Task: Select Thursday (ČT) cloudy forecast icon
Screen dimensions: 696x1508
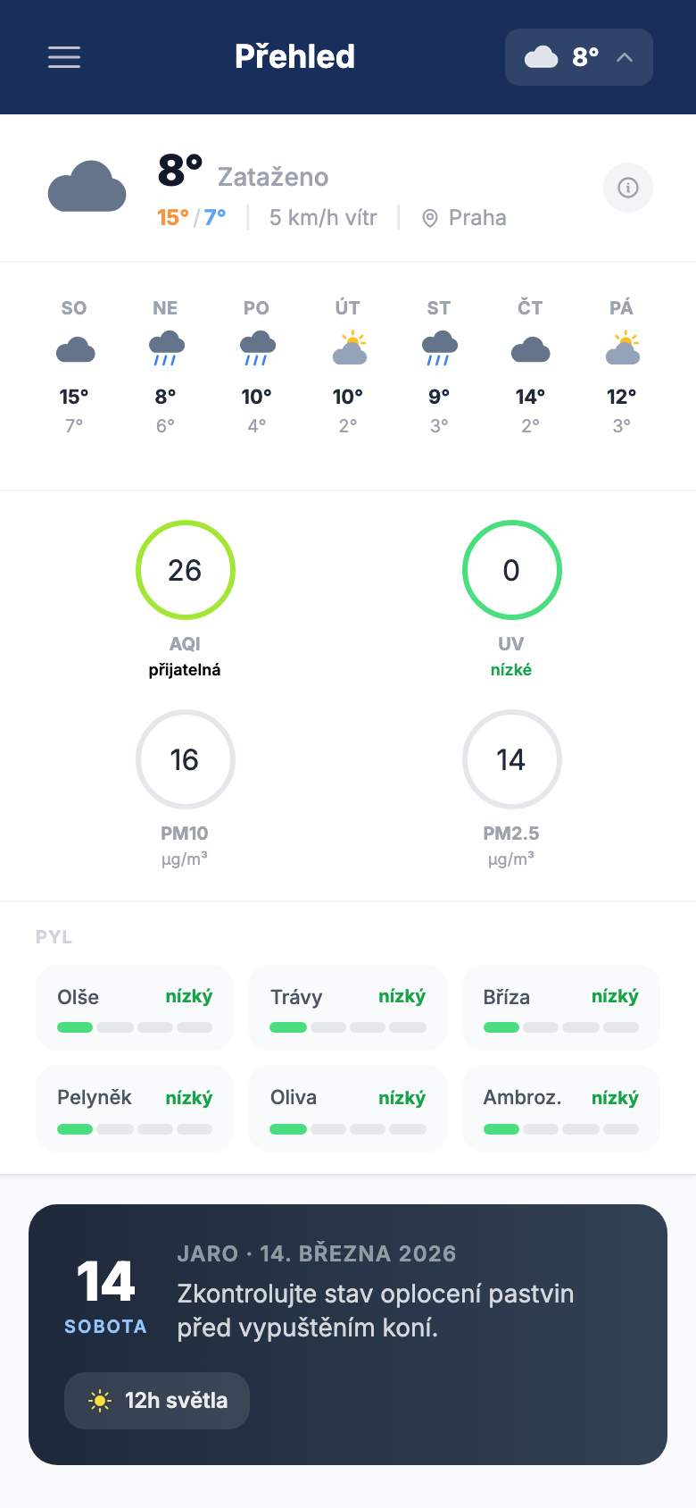Action: coord(530,349)
